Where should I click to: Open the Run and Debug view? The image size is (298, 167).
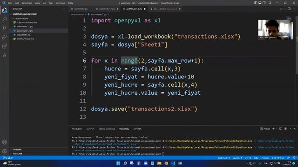[x=4, y=37]
